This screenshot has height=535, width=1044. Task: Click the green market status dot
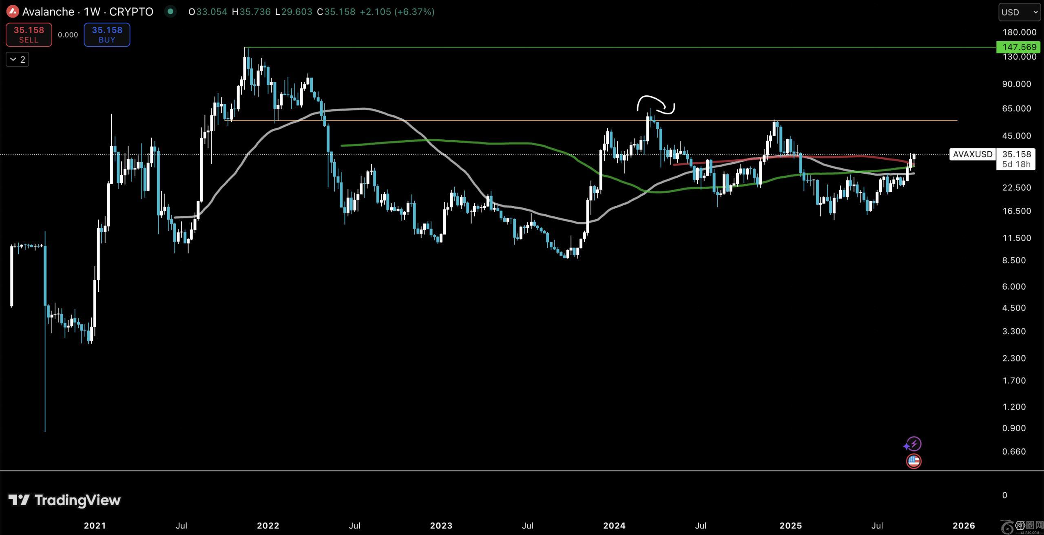[x=170, y=12]
